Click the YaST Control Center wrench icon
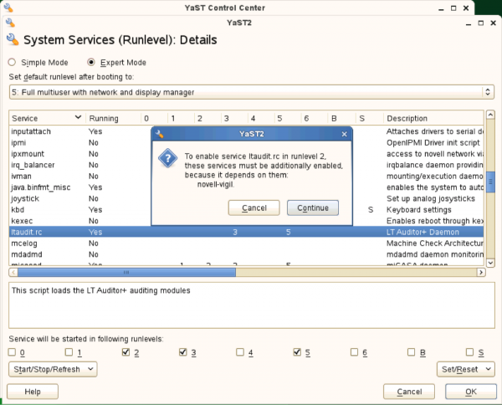 pos(8,8)
